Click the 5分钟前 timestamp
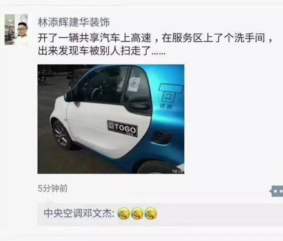This screenshot has width=283, height=241. tap(53, 188)
